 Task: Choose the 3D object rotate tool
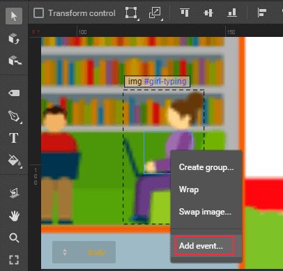click(x=14, y=39)
